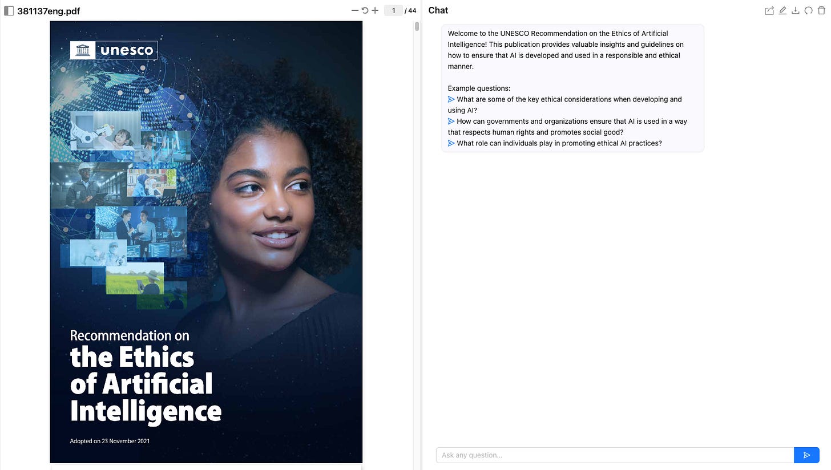Ask example question about role of individuals
The width and height of the screenshot is (831, 470).
(x=555, y=143)
